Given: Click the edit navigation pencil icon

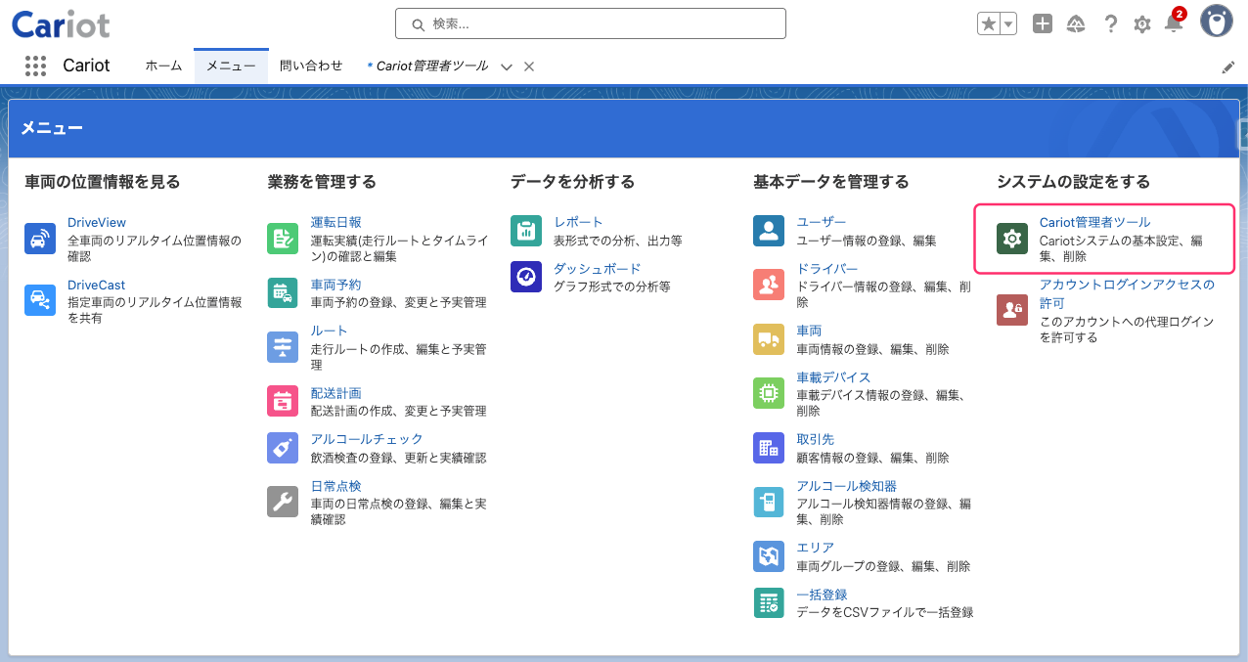Looking at the screenshot, I should (1228, 66).
